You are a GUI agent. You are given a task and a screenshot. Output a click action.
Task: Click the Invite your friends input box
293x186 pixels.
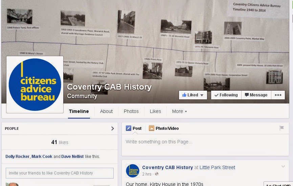pyautogui.click(x=60, y=173)
